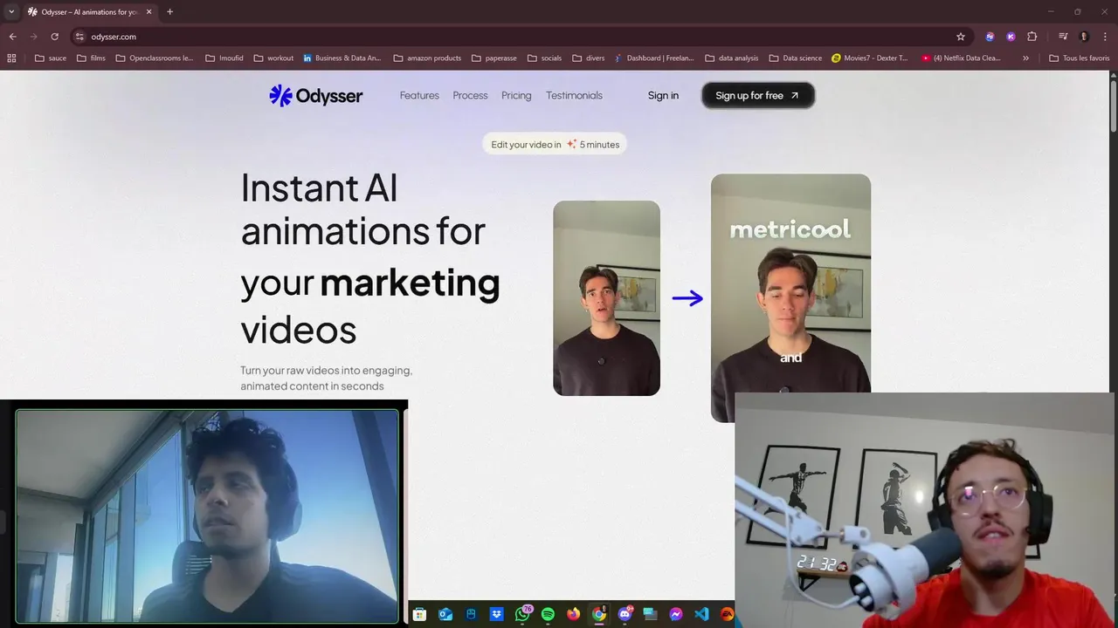Open the films bookmarks folder
This screenshot has width=1118, height=628.
point(91,58)
